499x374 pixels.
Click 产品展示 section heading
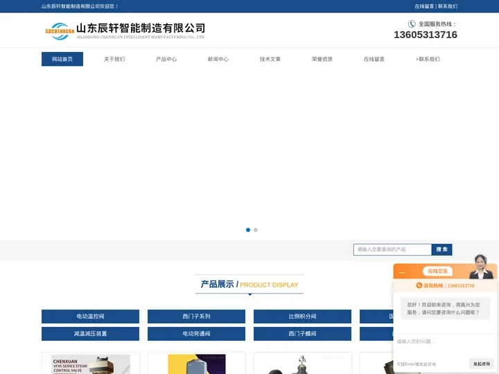(217, 284)
